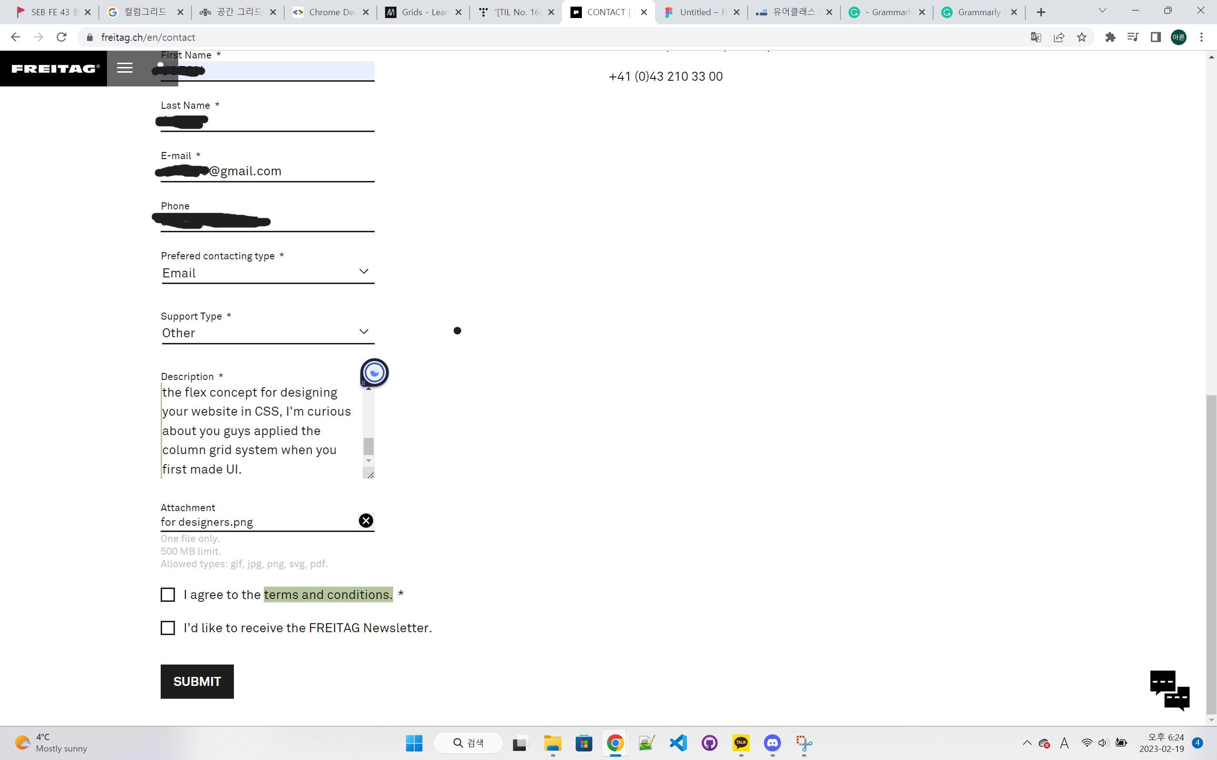
Task: Expand the Prefered contacting type dropdown
Action: (x=268, y=273)
